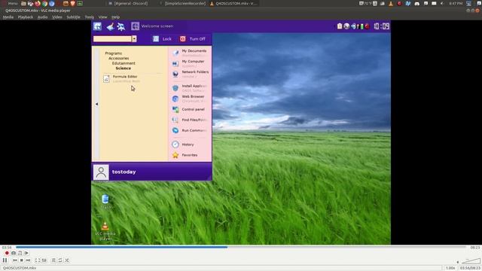Switch to the Discord taskbar window
The image size is (482, 271).
(x=129, y=3)
